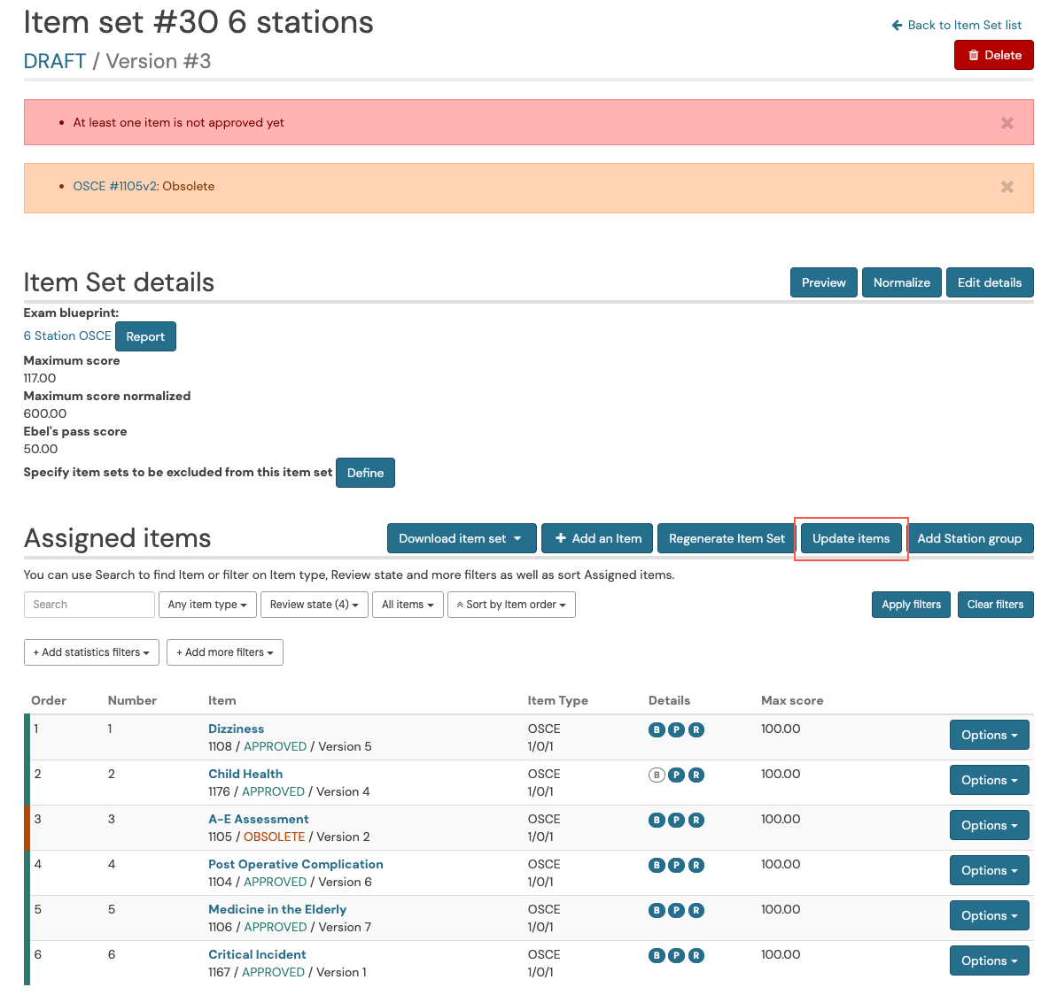The image size is (1057, 995).
Task: Click the Order column header
Action: [x=49, y=700]
